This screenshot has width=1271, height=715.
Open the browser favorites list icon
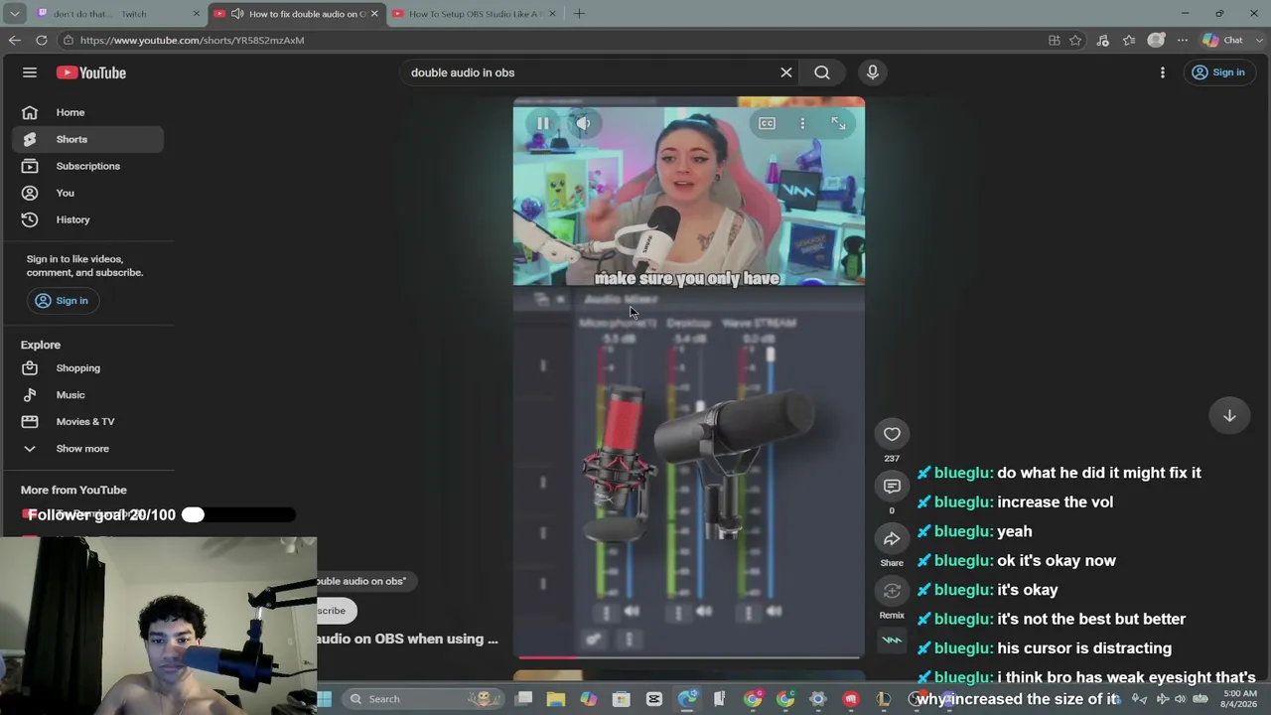point(1129,41)
